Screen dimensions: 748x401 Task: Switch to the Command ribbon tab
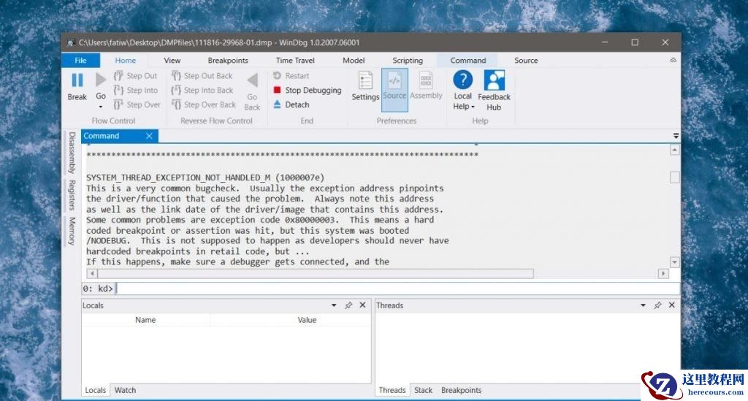click(x=468, y=60)
